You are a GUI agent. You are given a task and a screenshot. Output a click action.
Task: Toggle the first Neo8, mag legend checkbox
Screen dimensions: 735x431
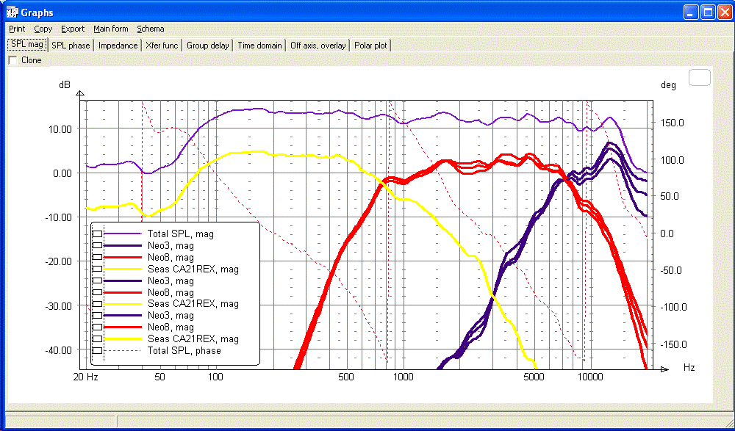98,257
